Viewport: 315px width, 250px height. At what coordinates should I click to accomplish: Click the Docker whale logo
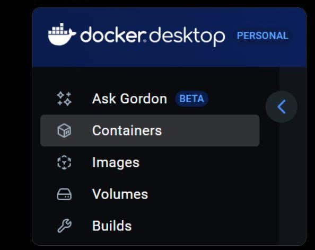[62, 34]
